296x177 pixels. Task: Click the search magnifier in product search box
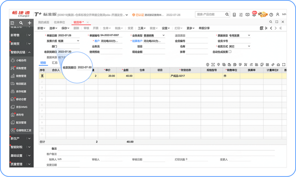227,14
